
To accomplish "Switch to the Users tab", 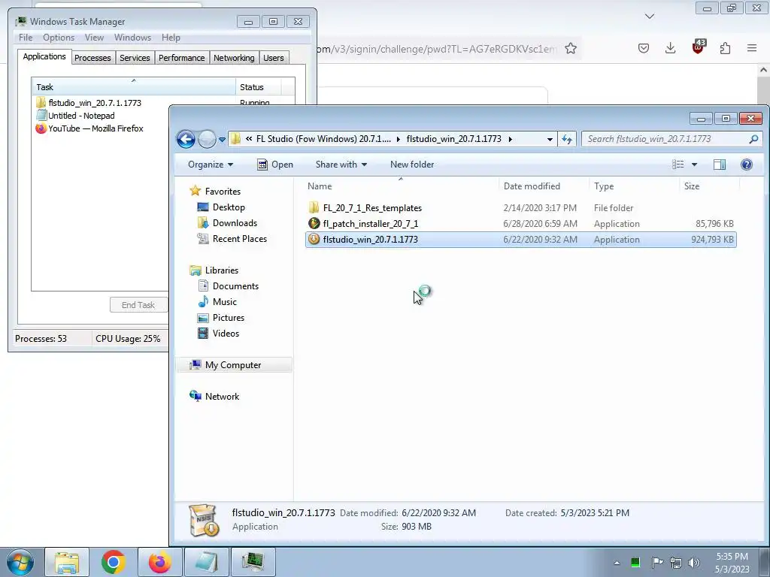I will point(273,58).
